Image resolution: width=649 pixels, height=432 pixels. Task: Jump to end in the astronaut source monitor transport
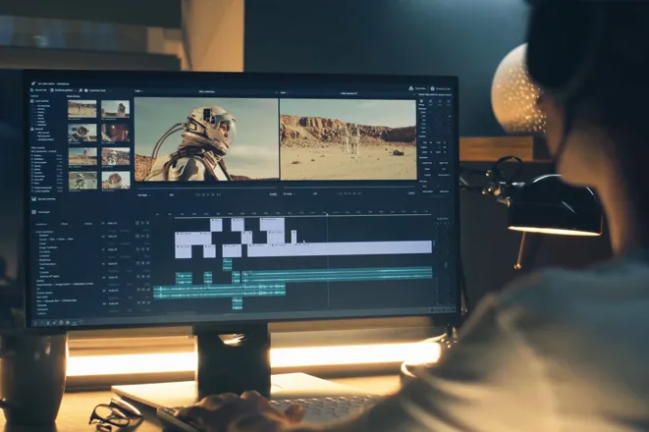[x=219, y=194]
